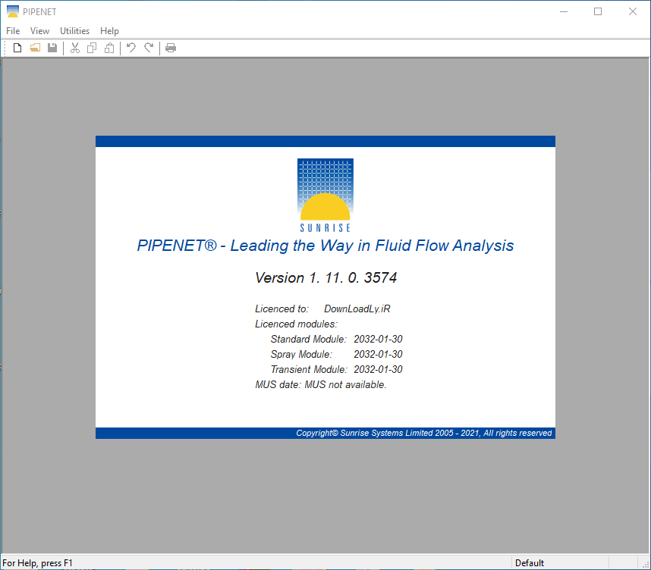Image resolution: width=651 pixels, height=570 pixels.
Task: Undo the last action
Action: (x=131, y=48)
